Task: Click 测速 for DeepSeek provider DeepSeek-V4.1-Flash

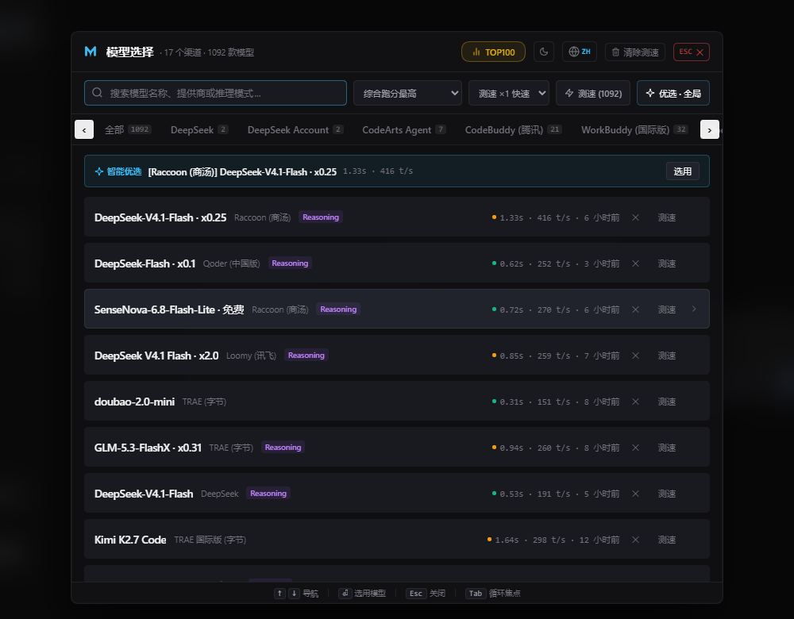Action: click(x=666, y=494)
